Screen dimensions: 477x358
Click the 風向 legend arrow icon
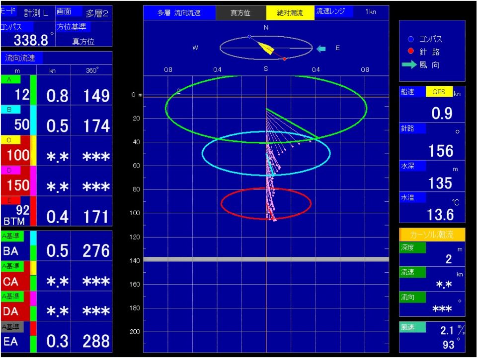click(409, 64)
